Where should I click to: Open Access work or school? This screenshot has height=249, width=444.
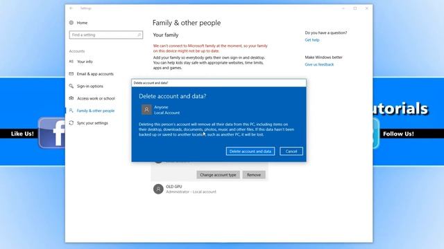click(96, 98)
